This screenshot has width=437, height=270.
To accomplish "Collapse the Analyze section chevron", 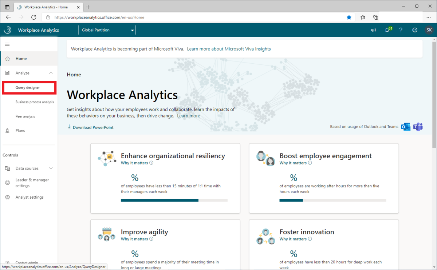I will [51, 73].
